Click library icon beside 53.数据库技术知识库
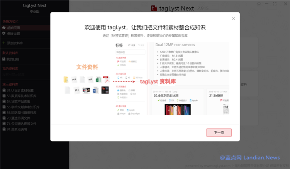The width and height of the screenshot is (290, 169). 4,96
